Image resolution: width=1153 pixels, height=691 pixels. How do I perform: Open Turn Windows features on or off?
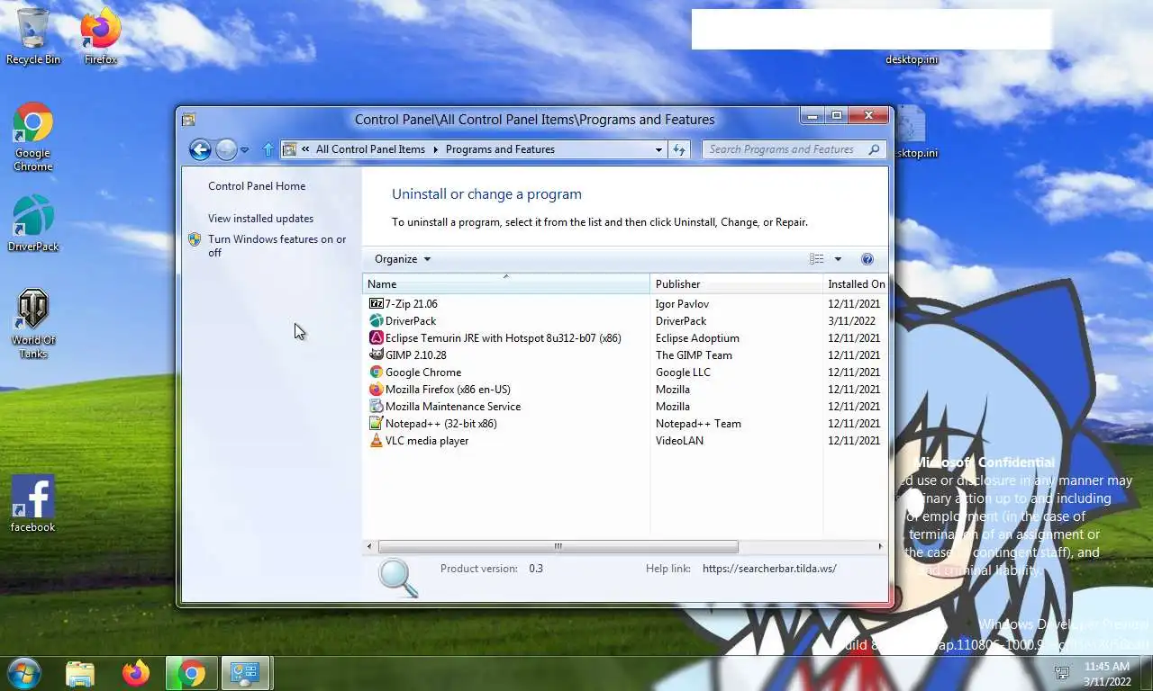pyautogui.click(x=277, y=246)
